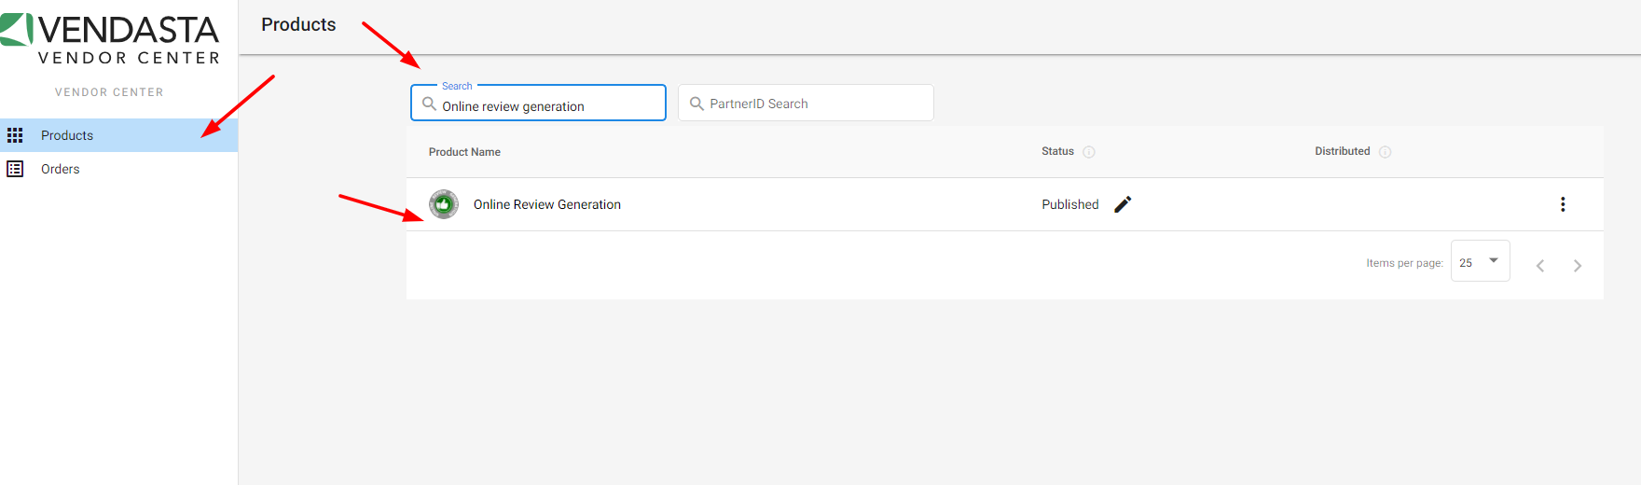Open the Items per page dropdown

coord(1480,261)
